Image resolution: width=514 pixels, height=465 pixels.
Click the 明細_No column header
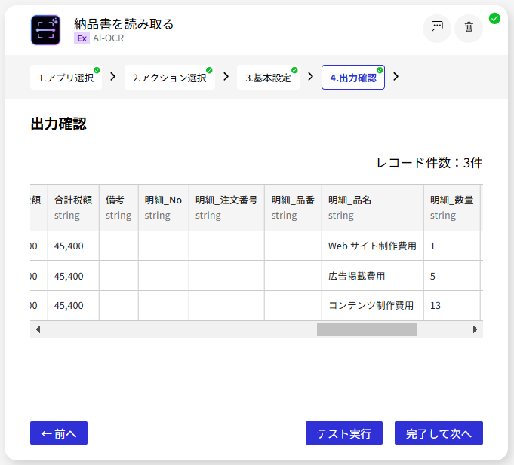coord(164,207)
